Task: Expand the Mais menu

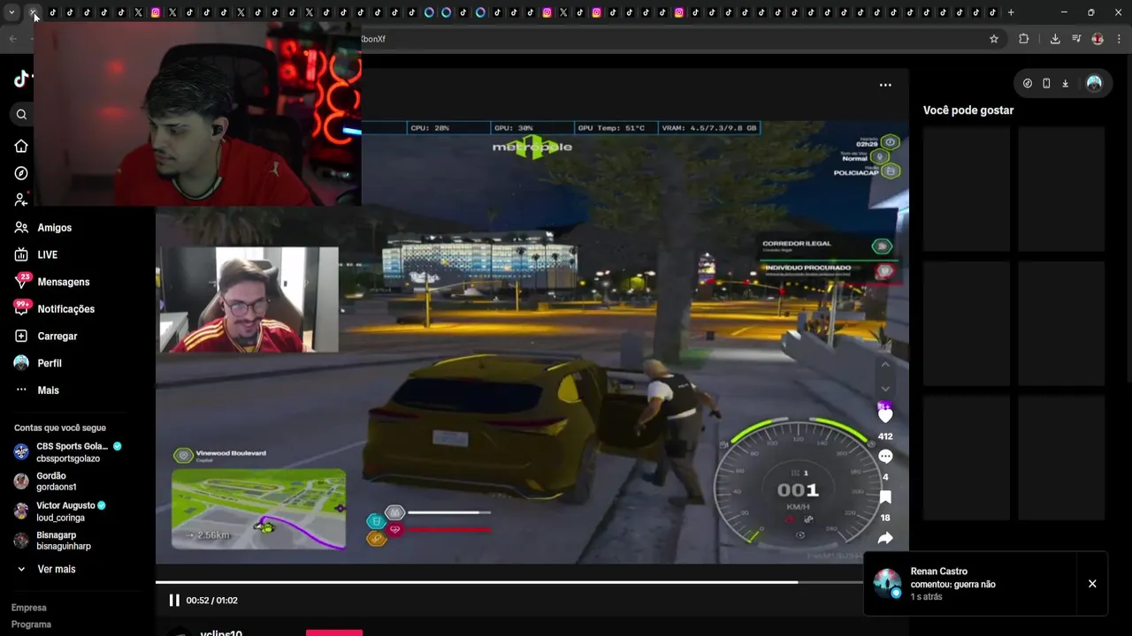Action: 37,390
